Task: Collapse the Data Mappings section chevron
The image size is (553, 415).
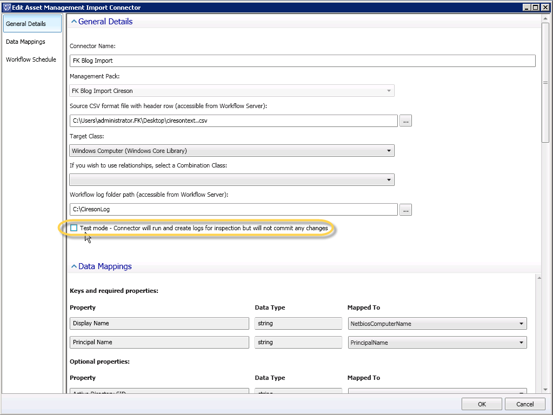Action: (x=74, y=266)
